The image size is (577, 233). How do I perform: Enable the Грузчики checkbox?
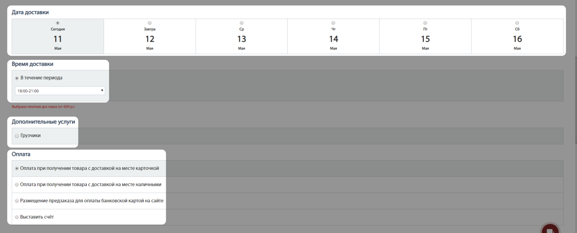point(17,136)
